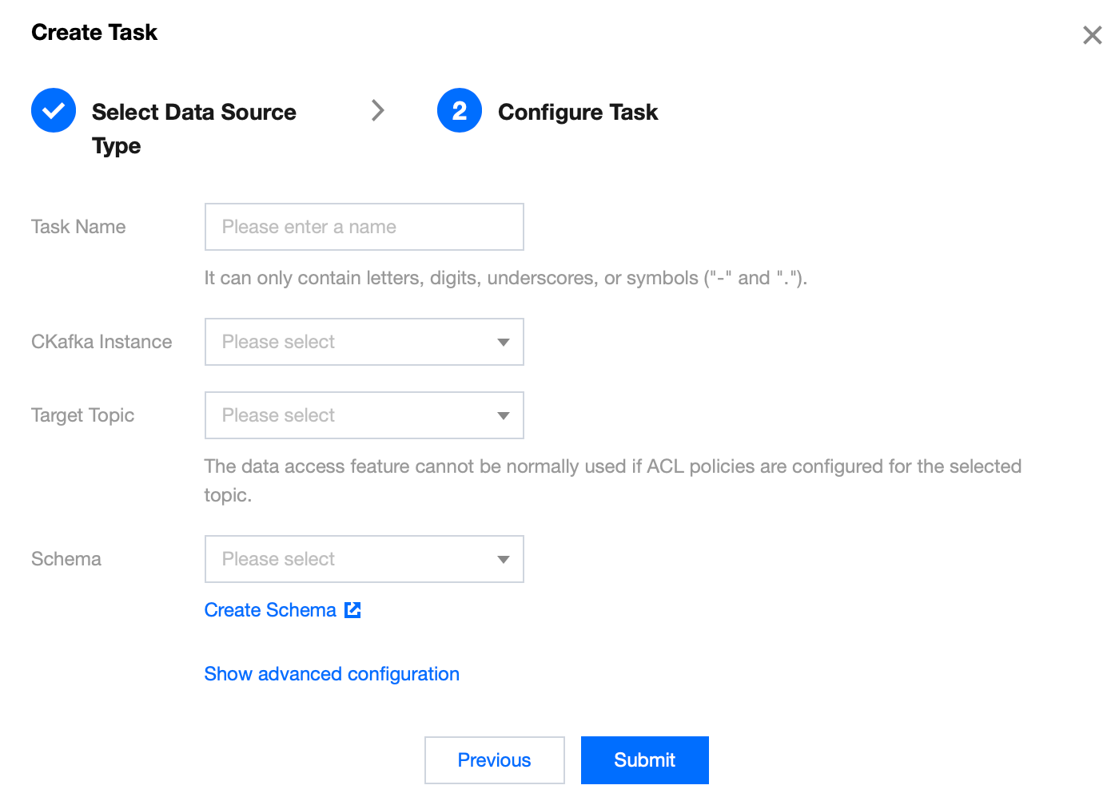The image size is (1119, 805).
Task: Click the completed step checkmark icon
Action: click(x=54, y=110)
